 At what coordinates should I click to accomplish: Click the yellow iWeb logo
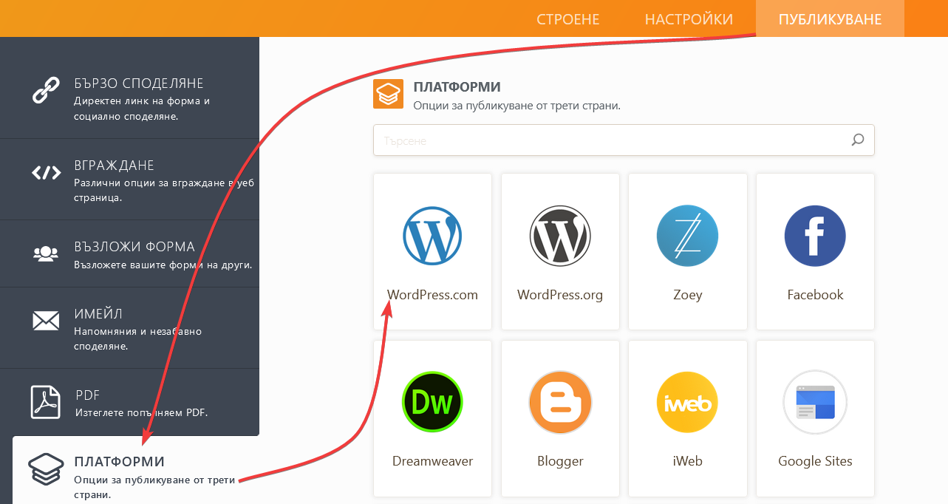[687, 403]
